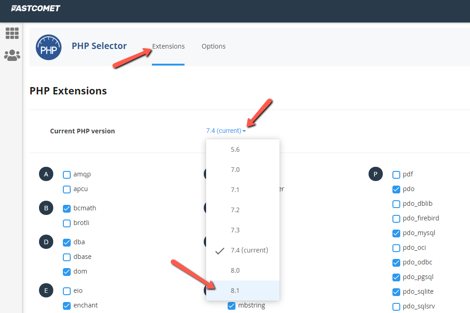Click the letter P section badge

(x=375, y=174)
